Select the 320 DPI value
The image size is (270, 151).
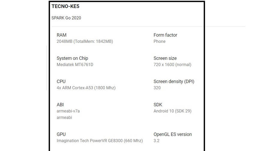(157, 88)
